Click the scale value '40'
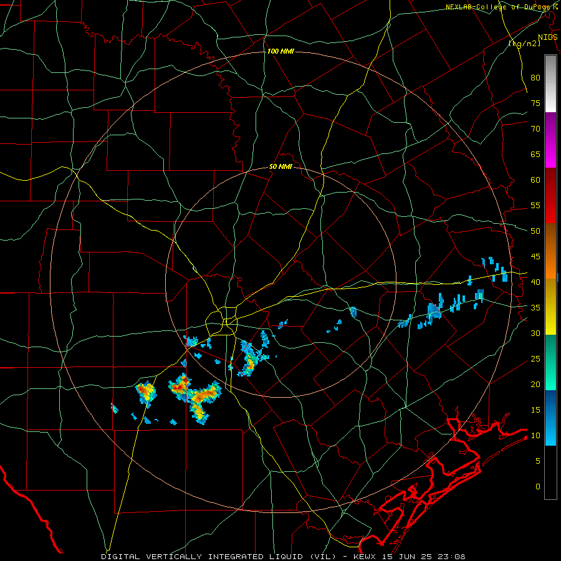561x561 pixels. click(535, 282)
